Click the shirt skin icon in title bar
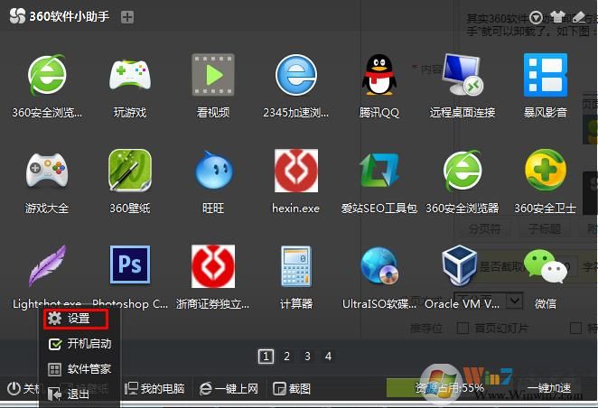This screenshot has width=598, height=408. [x=557, y=17]
